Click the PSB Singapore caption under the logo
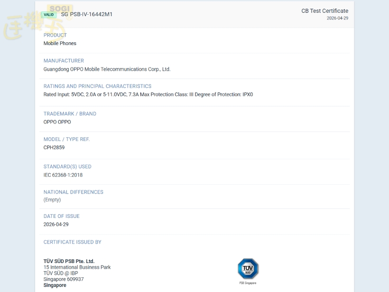Image resolution: width=389 pixels, height=292 pixels. click(248, 283)
